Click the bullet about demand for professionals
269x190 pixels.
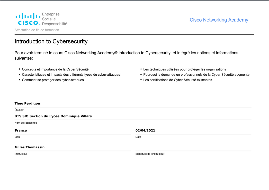pos(196,75)
